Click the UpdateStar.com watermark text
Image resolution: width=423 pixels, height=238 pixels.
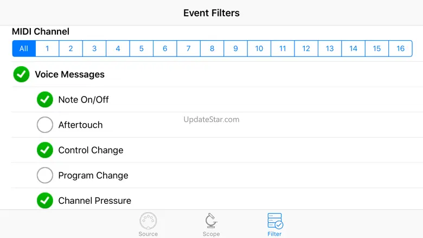click(211, 119)
